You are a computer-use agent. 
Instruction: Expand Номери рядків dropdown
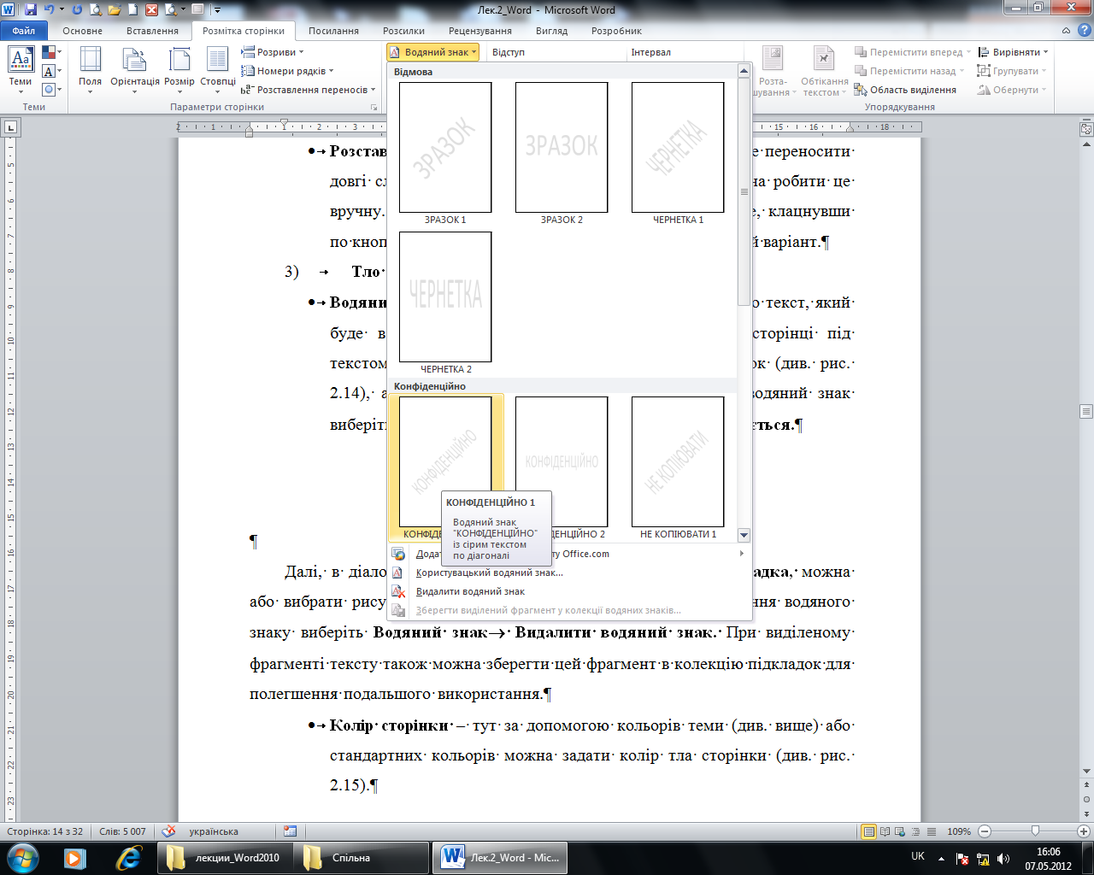(x=288, y=71)
